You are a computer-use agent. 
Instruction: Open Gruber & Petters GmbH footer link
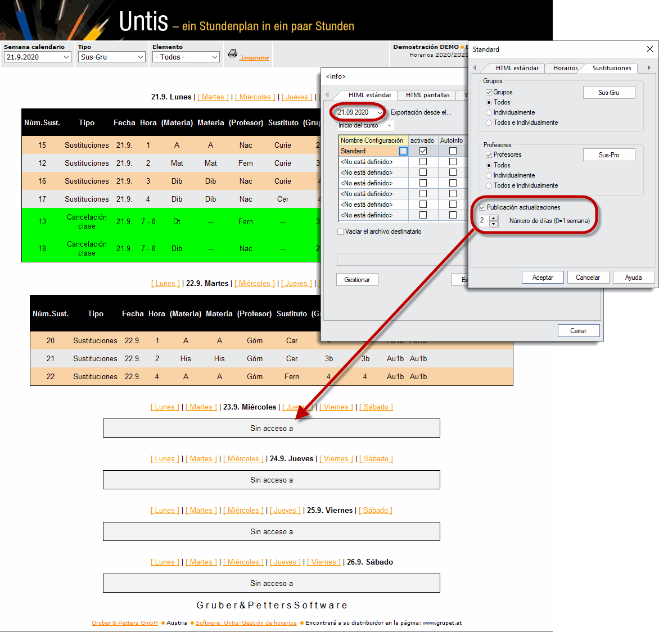coord(125,623)
